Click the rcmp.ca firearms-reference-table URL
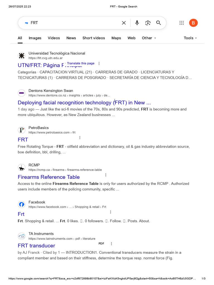Screen dimensions: 214x285 [65, 170]
